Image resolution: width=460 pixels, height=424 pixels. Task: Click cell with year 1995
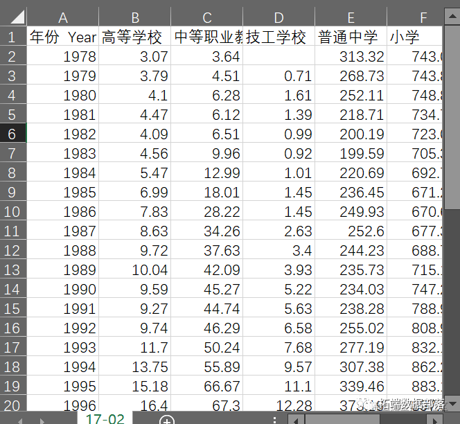63,385
